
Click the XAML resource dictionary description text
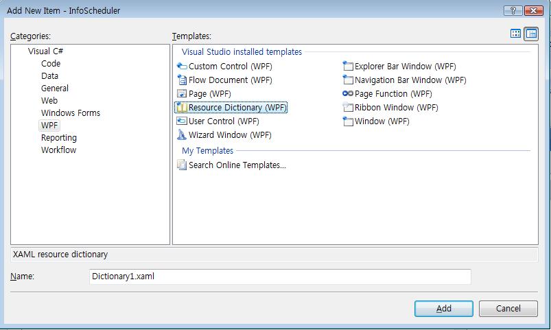click(60, 255)
